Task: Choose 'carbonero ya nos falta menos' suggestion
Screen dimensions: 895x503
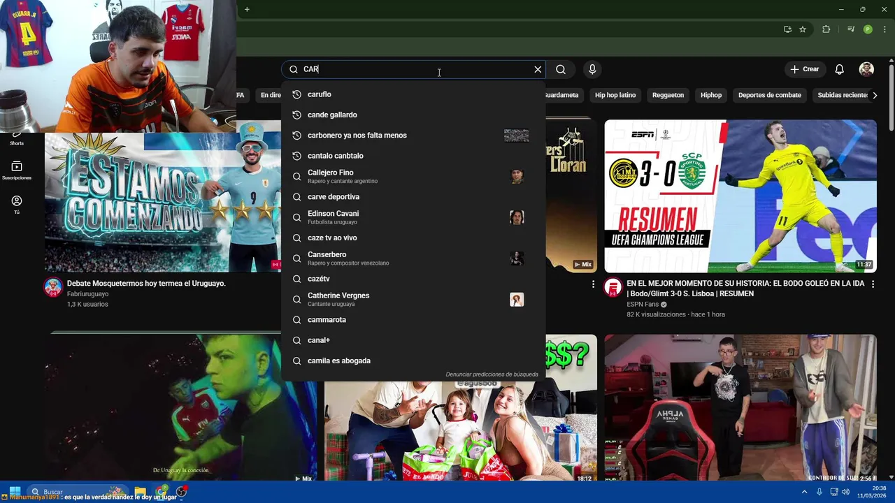Action: (413, 136)
